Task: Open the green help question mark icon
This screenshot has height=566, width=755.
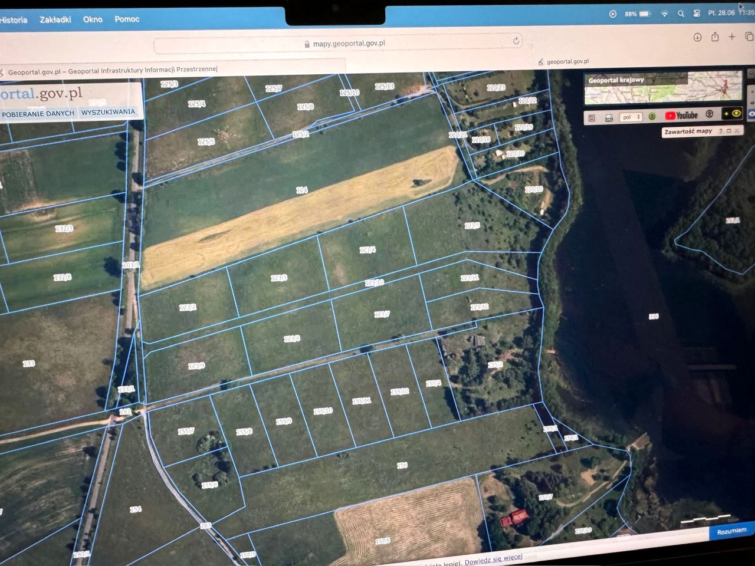Action: pos(652,117)
